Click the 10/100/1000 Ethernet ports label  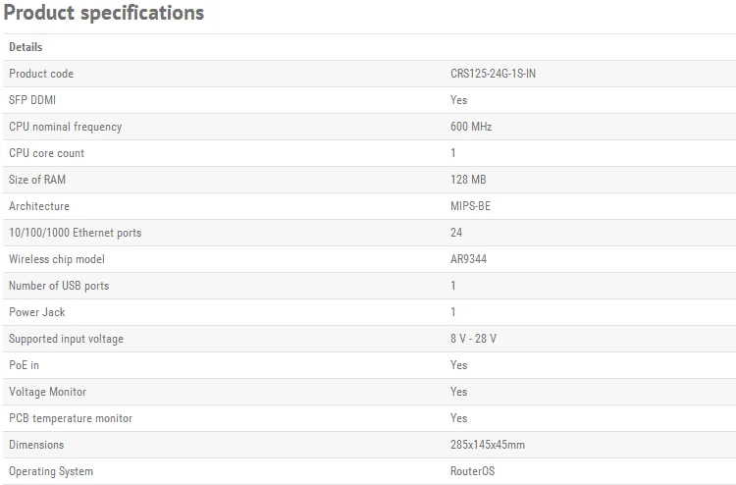tap(75, 233)
